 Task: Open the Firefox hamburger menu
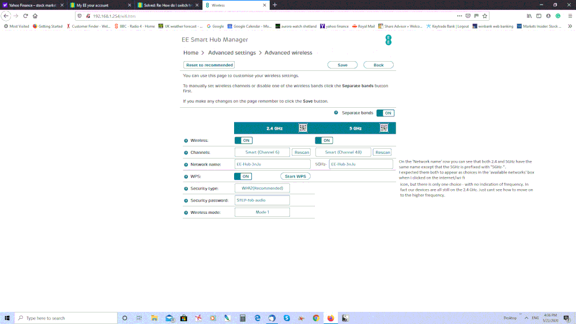(x=570, y=16)
